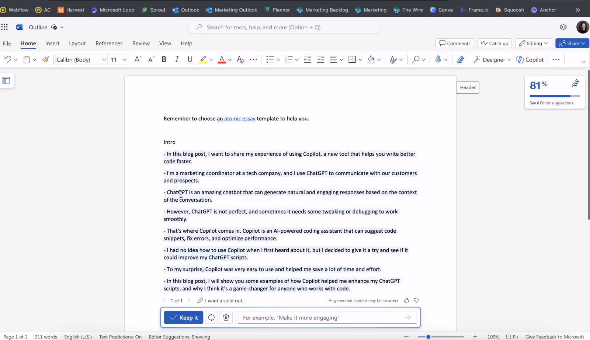Open the navigation pane icon

[6, 80]
